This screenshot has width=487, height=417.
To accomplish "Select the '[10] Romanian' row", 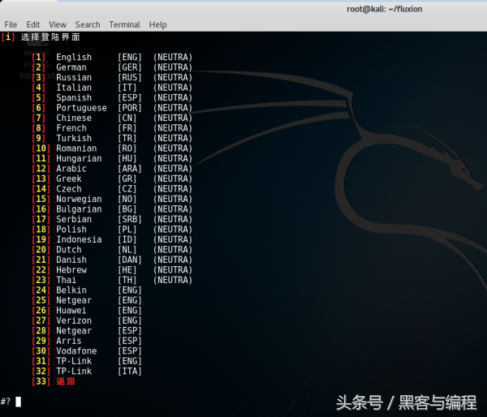I will tap(112, 148).
